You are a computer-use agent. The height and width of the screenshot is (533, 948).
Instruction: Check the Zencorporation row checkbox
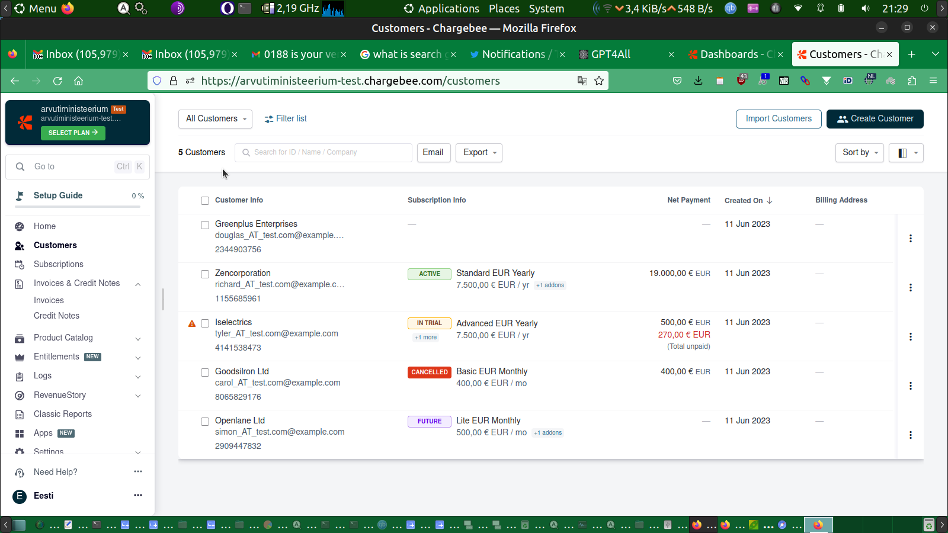pyautogui.click(x=205, y=274)
